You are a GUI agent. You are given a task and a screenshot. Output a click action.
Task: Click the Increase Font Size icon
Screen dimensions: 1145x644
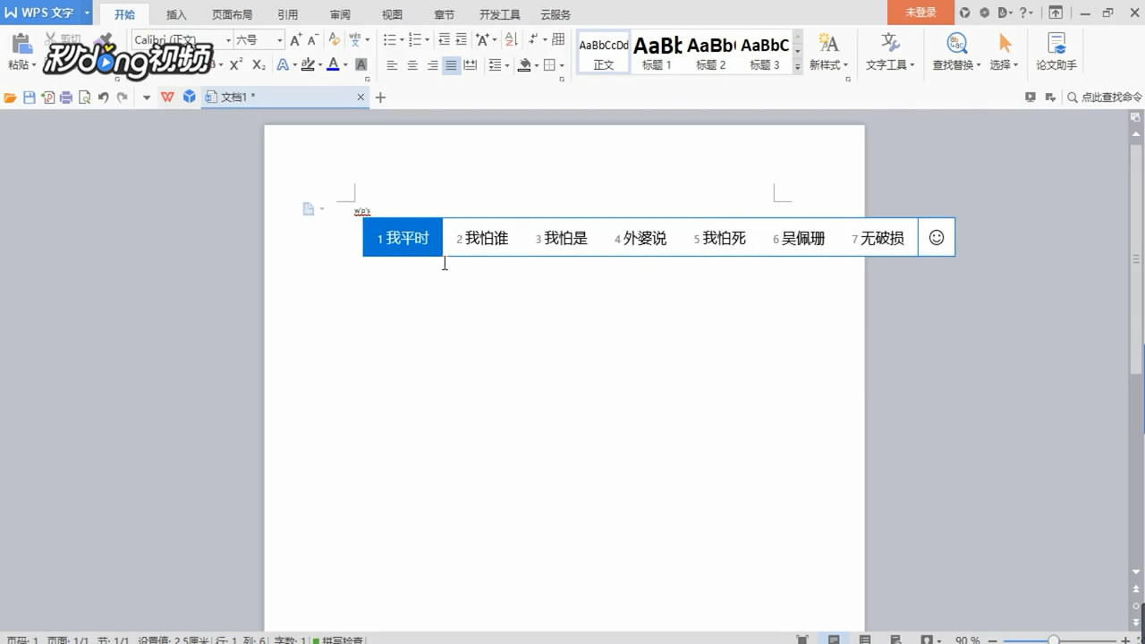click(x=295, y=41)
